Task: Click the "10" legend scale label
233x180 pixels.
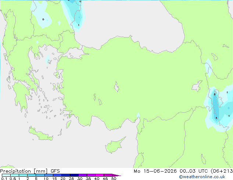Action: (46, 179)
